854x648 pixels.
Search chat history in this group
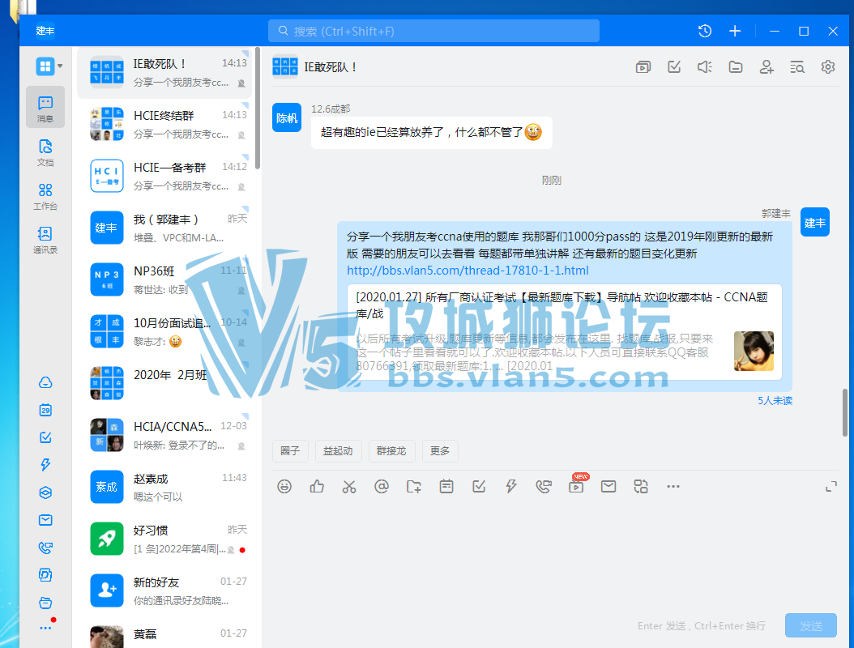pos(796,67)
